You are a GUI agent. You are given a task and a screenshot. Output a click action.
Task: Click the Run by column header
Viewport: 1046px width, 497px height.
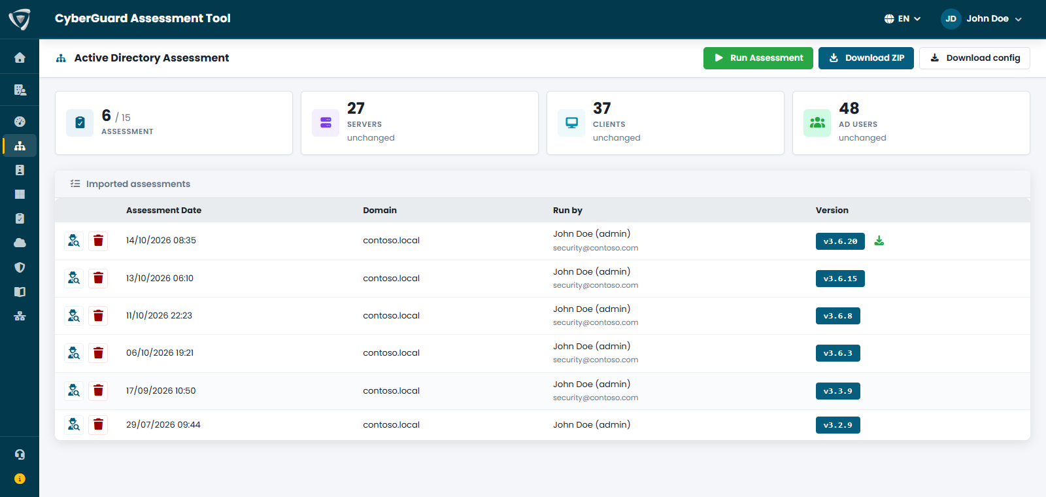(x=567, y=211)
